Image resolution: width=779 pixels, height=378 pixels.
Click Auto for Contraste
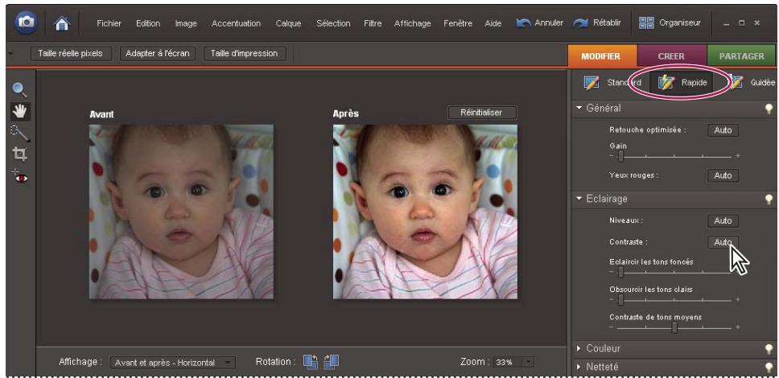coord(723,242)
